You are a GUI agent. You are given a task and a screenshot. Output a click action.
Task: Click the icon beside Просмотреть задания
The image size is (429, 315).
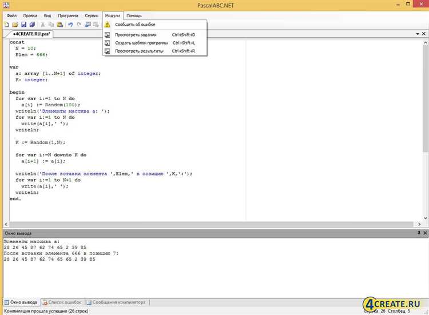point(108,35)
